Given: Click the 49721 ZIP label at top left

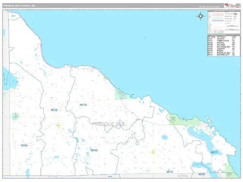Looking at the screenshot, I should tap(13, 16).
